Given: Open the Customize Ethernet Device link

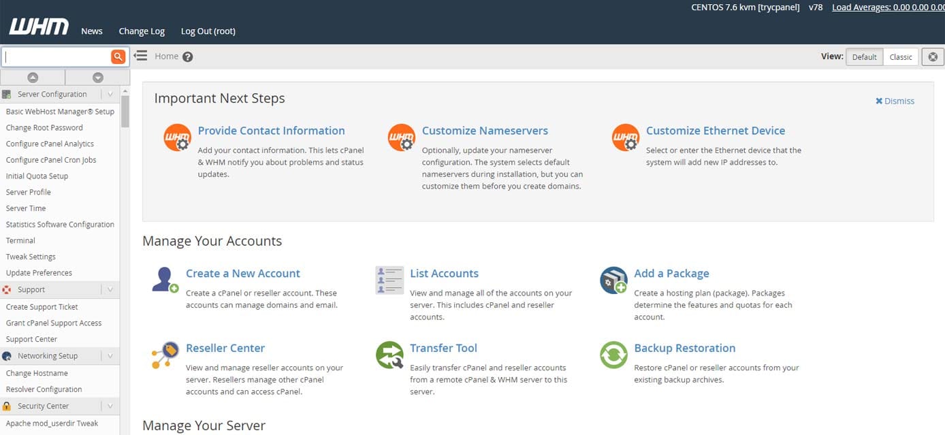Looking at the screenshot, I should (x=716, y=131).
